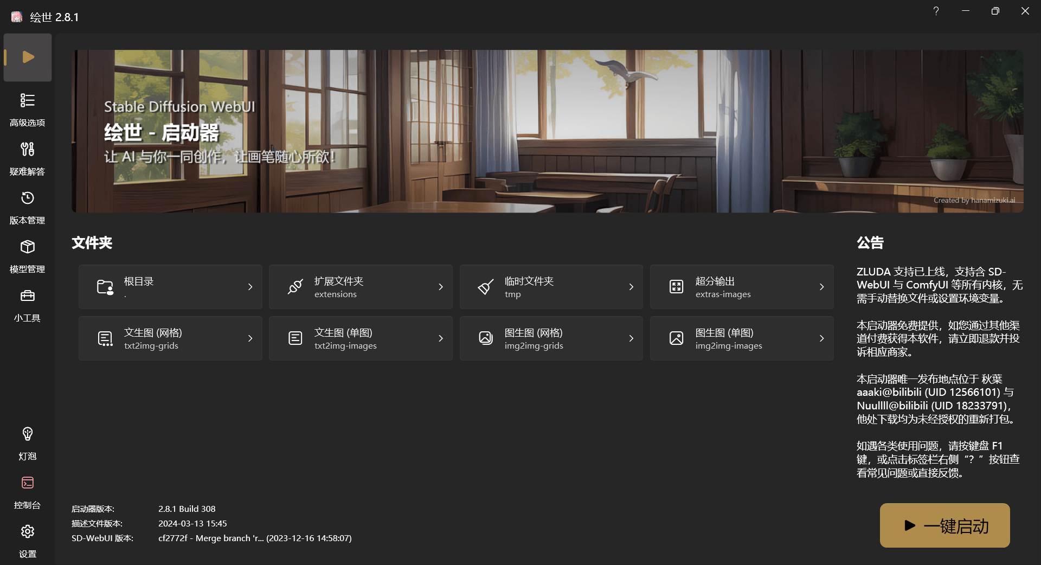The width and height of the screenshot is (1041, 565).
Task: Expand the 根目录 card chevron
Action: 250,287
